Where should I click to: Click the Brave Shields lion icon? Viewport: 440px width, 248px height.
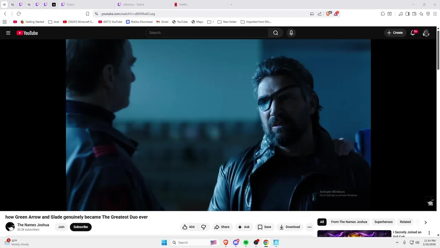[328, 14]
